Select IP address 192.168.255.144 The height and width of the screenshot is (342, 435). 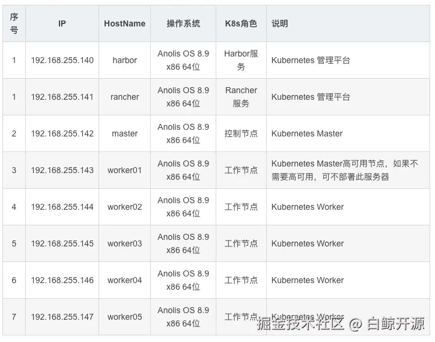tap(62, 207)
